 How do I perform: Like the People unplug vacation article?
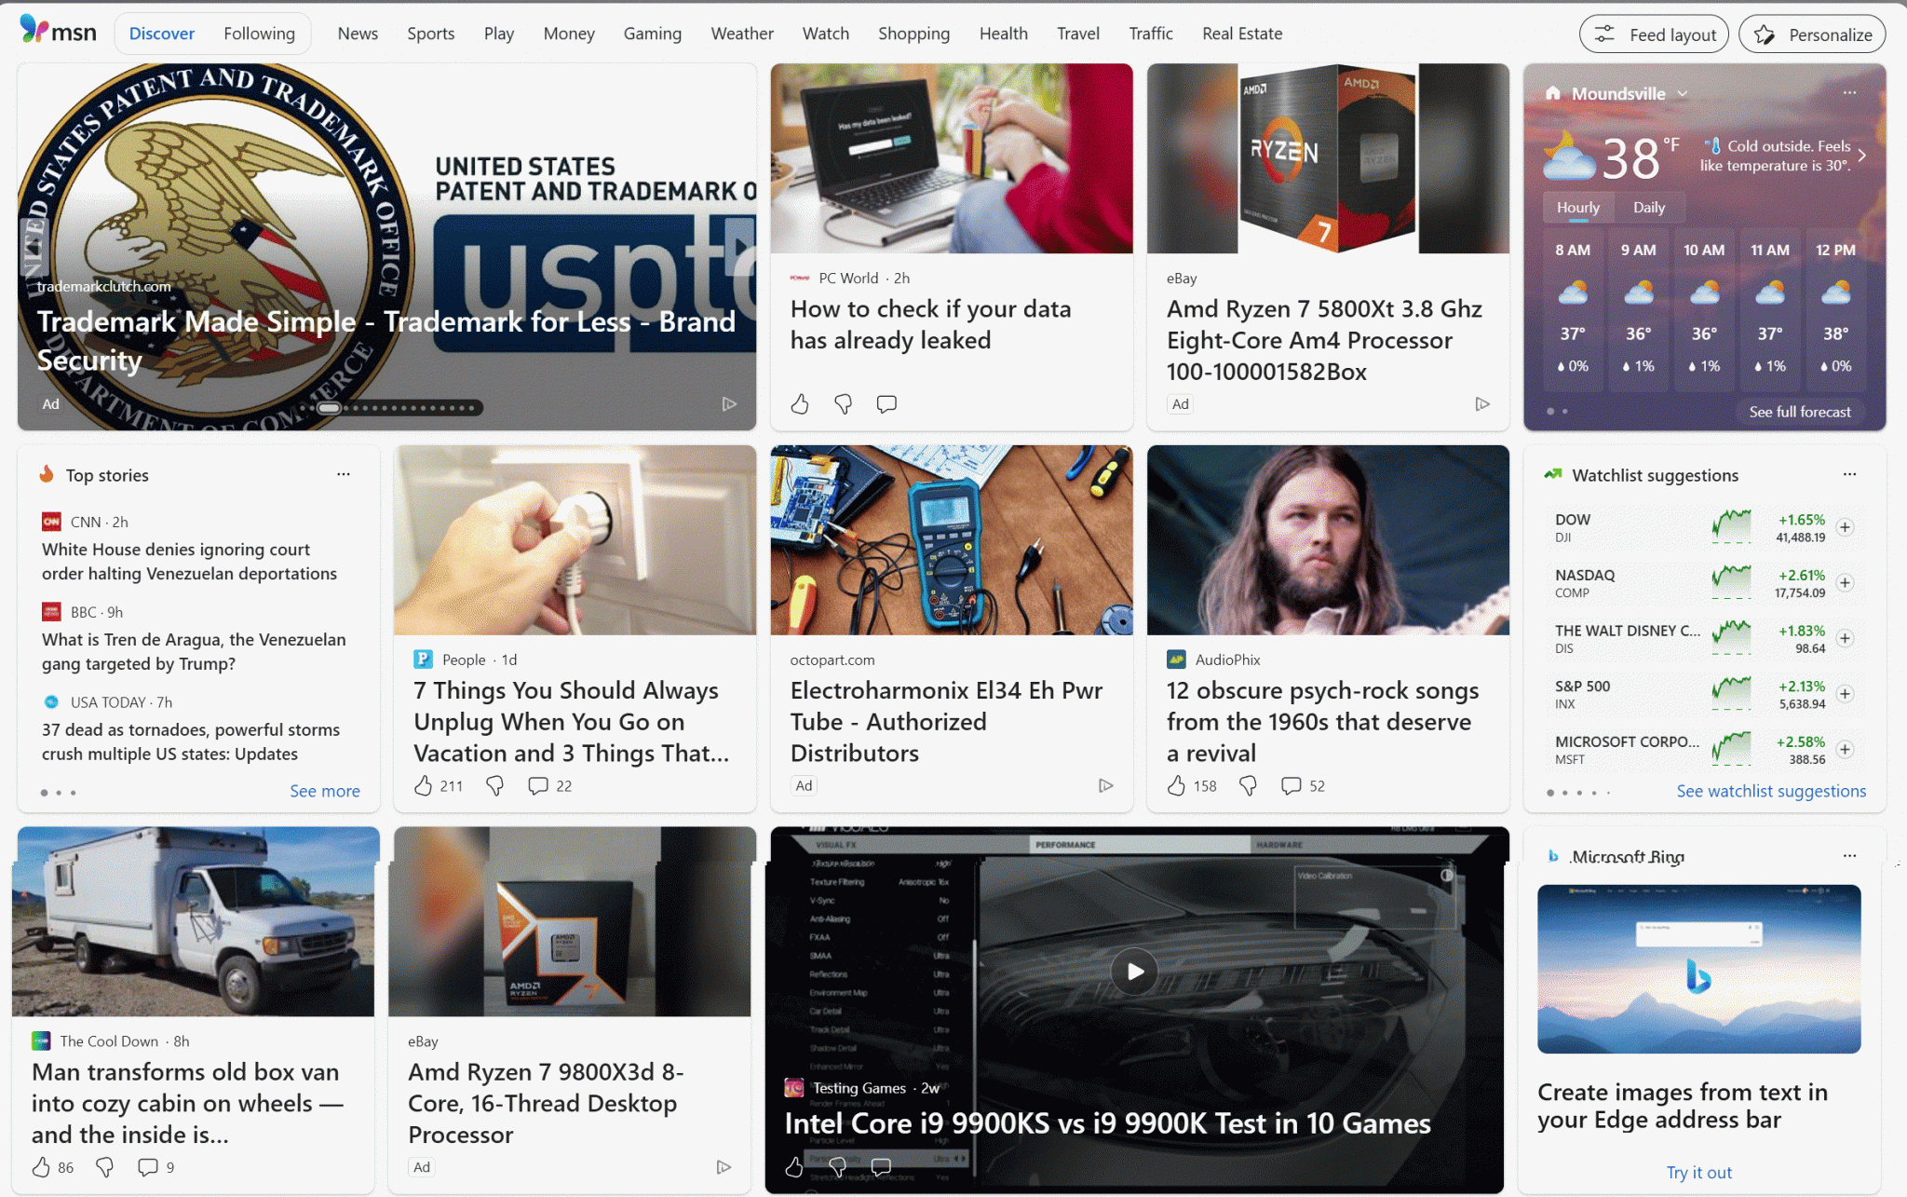(x=424, y=785)
